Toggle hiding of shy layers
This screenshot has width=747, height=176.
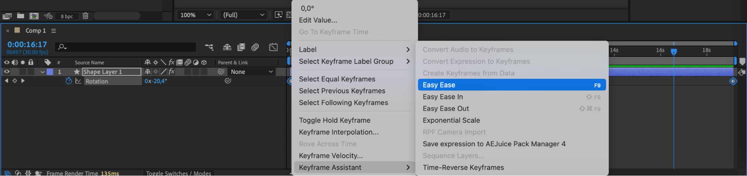227,47
